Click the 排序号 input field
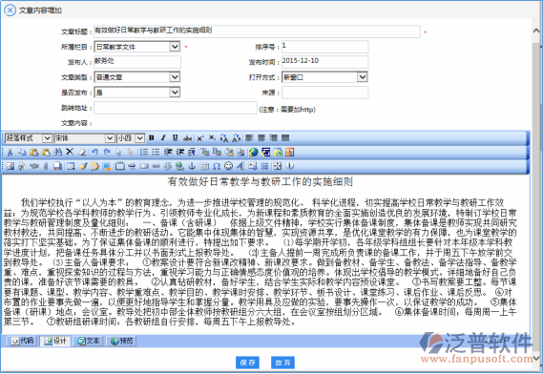Image resolution: width=543 pixels, height=374 pixels. [324, 47]
